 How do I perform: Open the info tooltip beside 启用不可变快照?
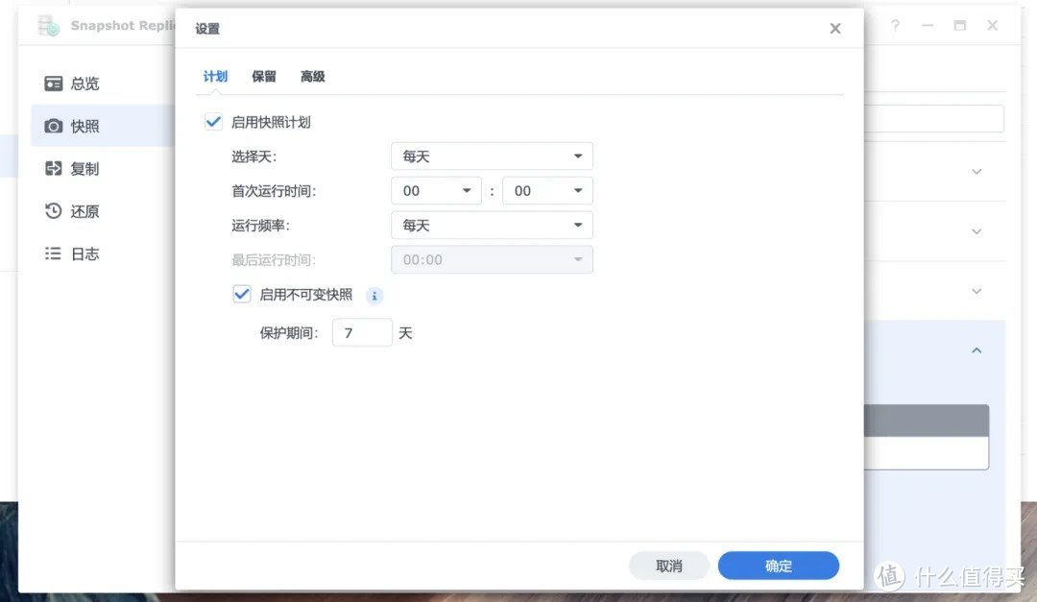(x=374, y=295)
